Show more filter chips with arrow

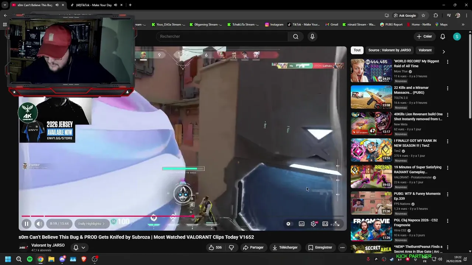tap(444, 52)
